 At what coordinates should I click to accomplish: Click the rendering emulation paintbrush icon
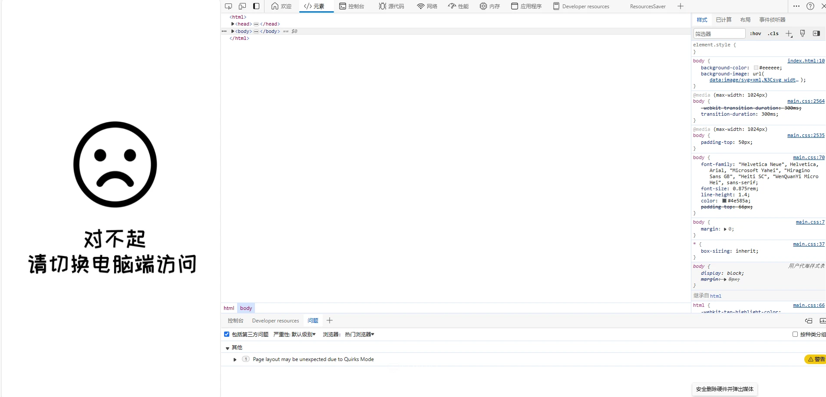point(803,33)
